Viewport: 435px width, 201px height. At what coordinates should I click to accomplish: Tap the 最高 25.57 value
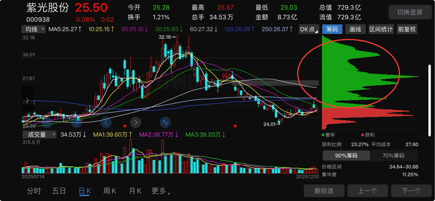pos(225,8)
